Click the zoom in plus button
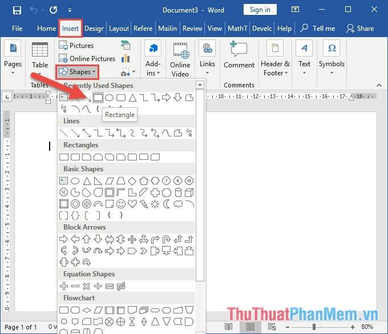This screenshot has width=388, height=334. (x=353, y=327)
